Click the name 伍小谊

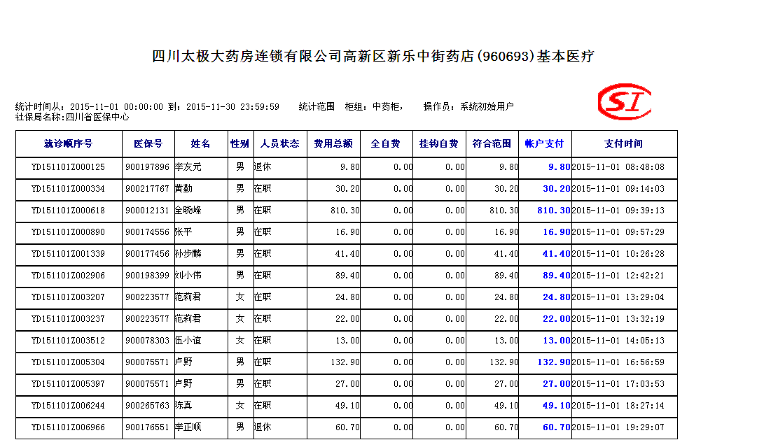[188, 341]
